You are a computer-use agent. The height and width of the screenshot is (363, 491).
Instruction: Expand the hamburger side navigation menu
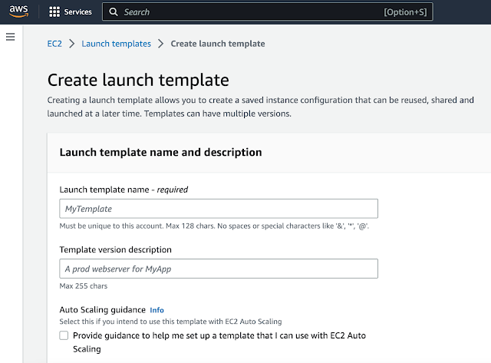10,37
